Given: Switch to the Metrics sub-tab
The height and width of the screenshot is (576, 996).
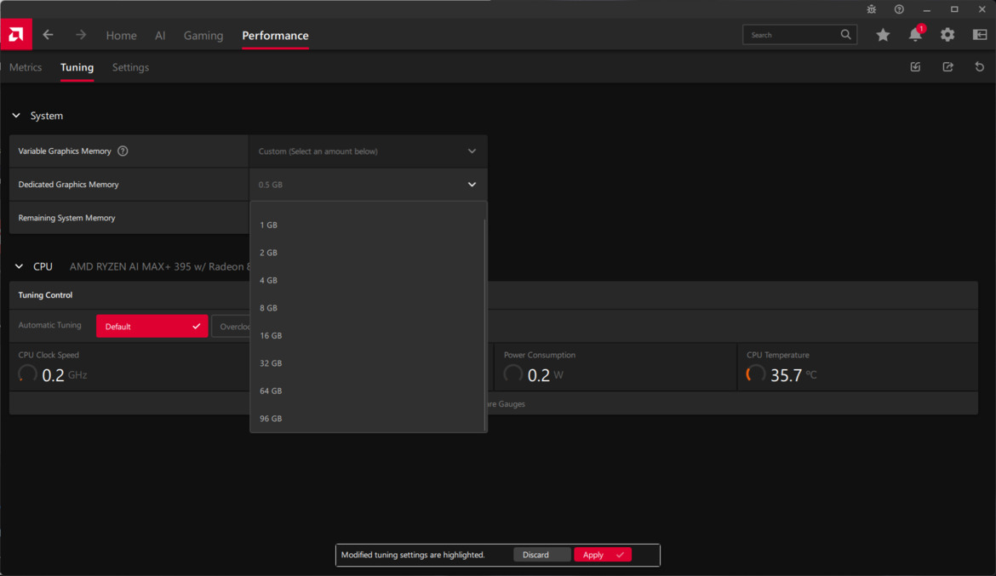Looking at the screenshot, I should pos(26,67).
